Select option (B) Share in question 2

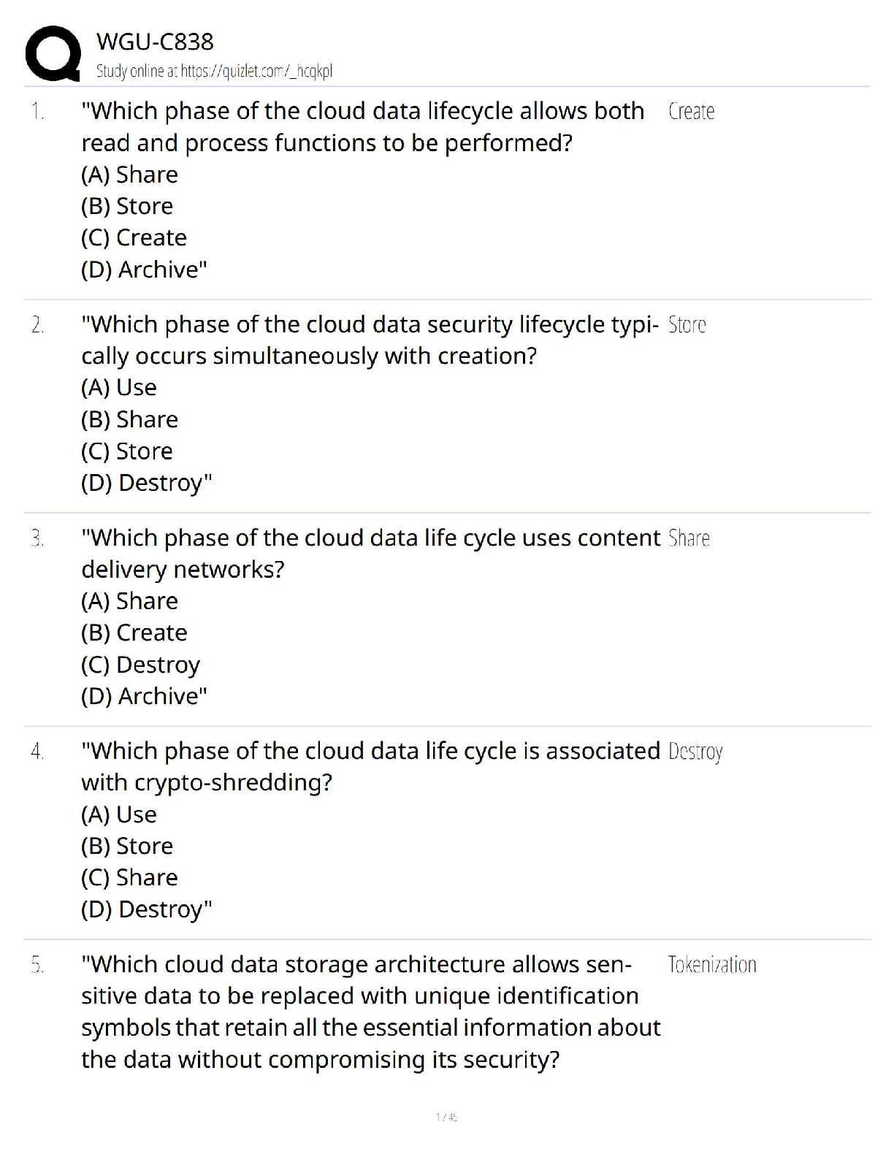click(x=129, y=419)
